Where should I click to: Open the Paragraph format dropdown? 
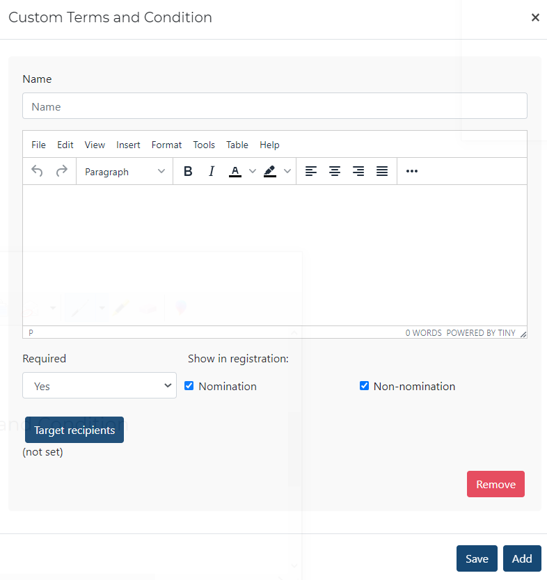(x=125, y=171)
